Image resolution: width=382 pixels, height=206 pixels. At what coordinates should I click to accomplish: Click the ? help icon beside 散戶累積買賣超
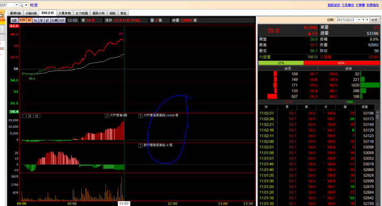pos(141,146)
